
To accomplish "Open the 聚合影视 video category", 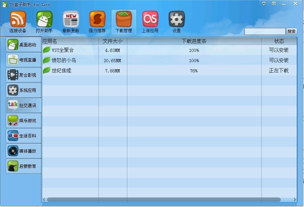I will point(24,75).
